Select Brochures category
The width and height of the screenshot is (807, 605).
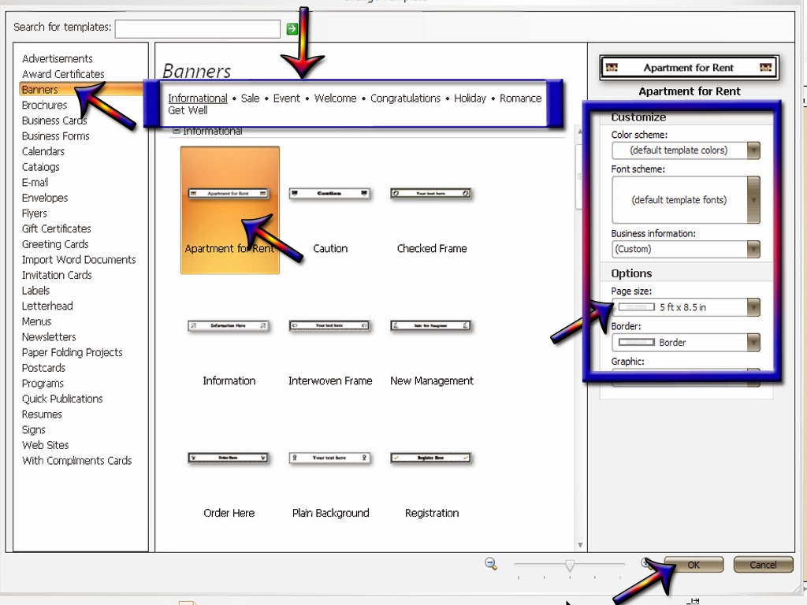[44, 105]
